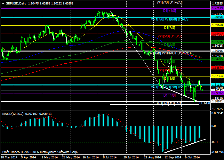The height and width of the screenshot is (160, 224).
Task: Select the green D1[5/8] level label
Action: (x=169, y=44)
